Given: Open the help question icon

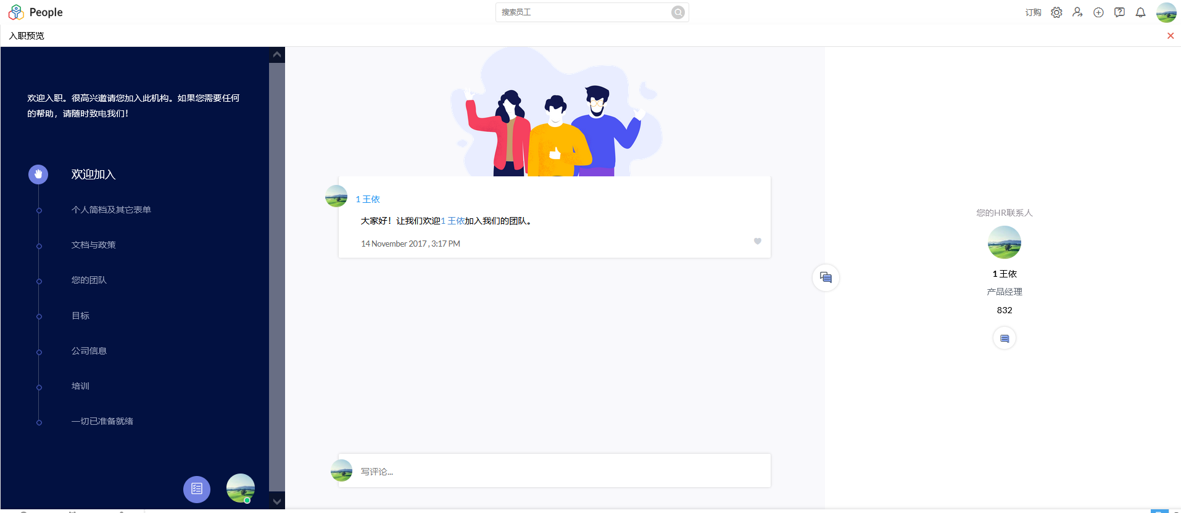Looking at the screenshot, I should [1119, 12].
